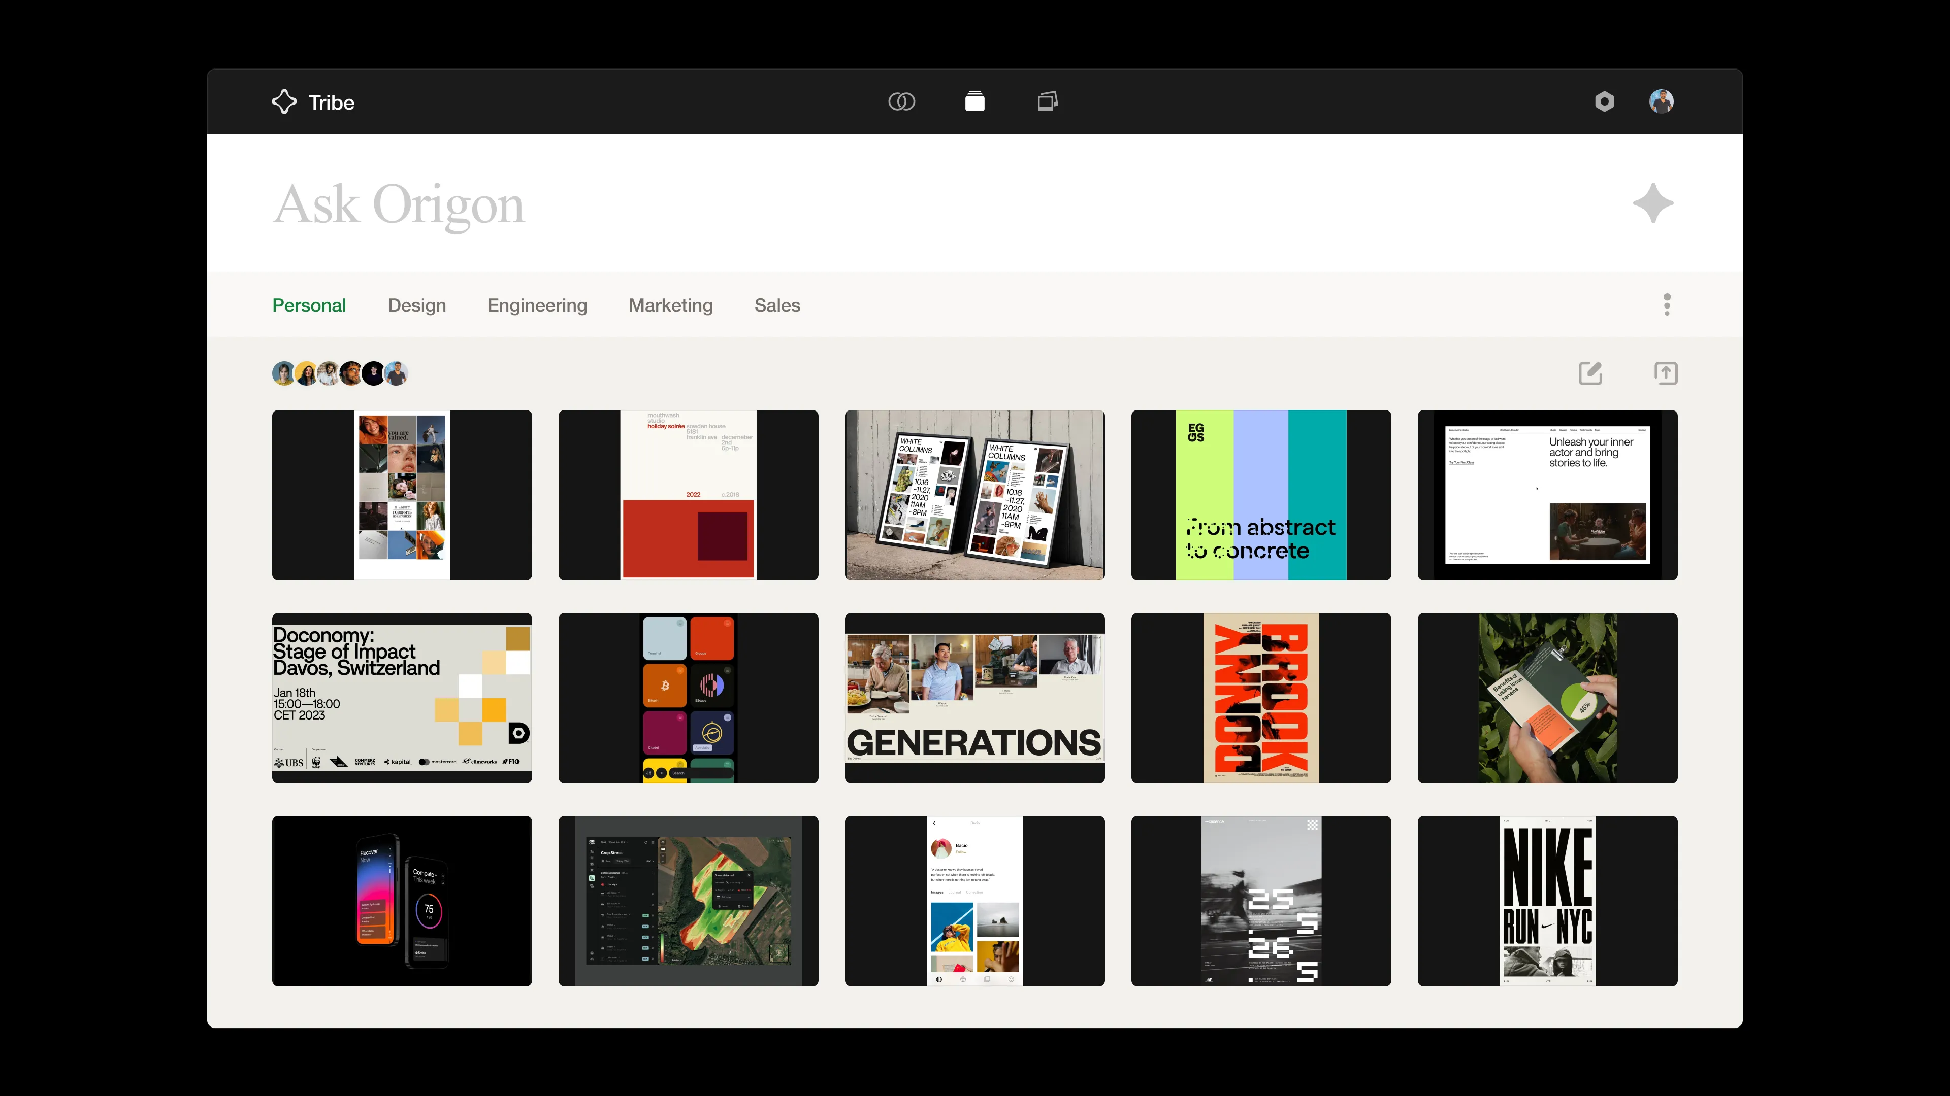Image resolution: width=1950 pixels, height=1096 pixels.
Task: Open the overlapping circles view
Action: point(901,100)
